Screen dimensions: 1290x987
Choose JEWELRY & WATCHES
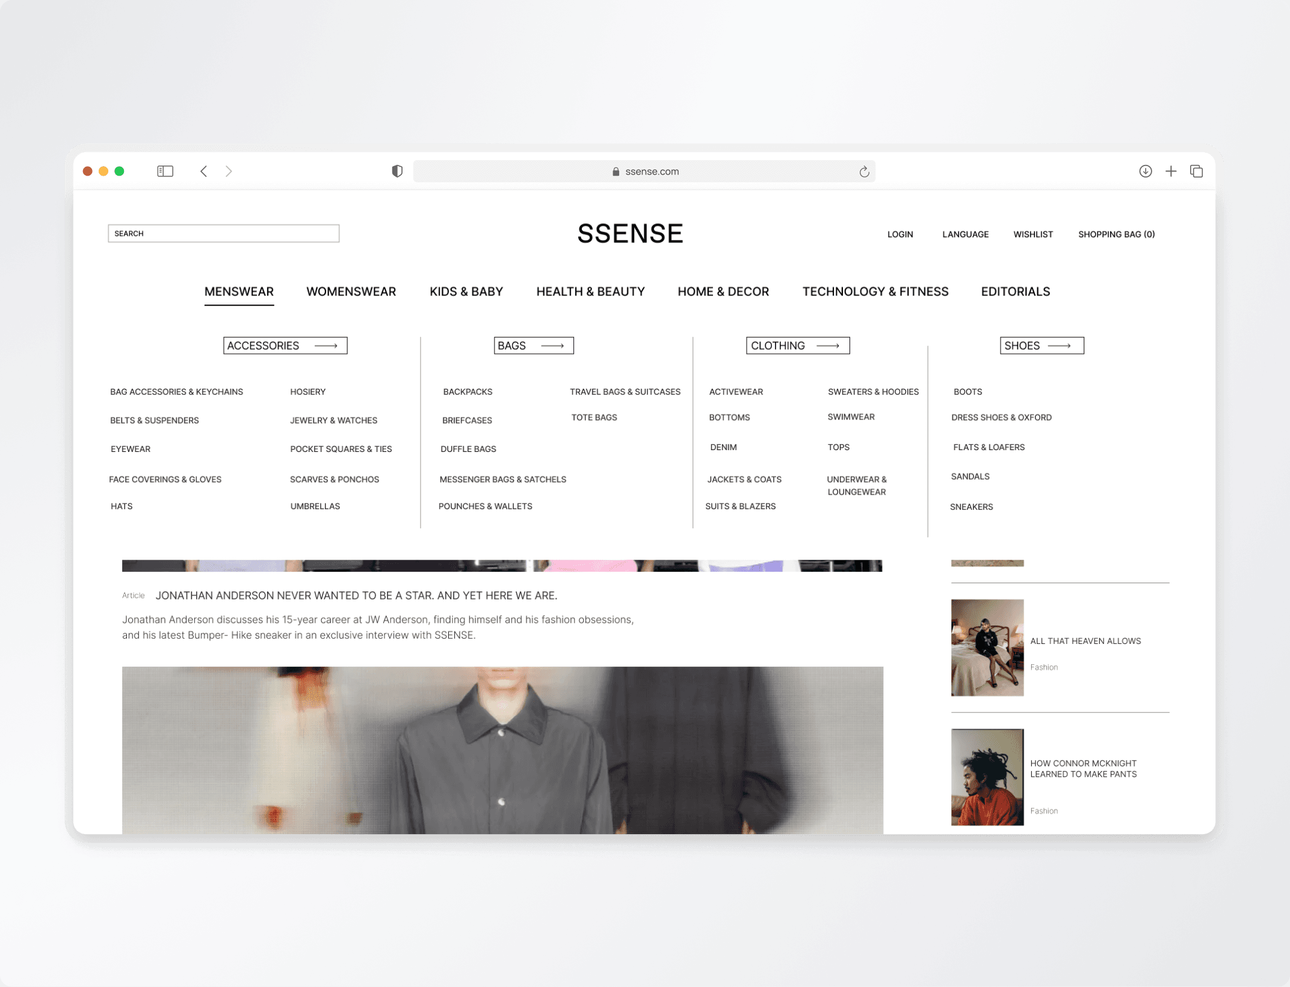[x=334, y=421]
